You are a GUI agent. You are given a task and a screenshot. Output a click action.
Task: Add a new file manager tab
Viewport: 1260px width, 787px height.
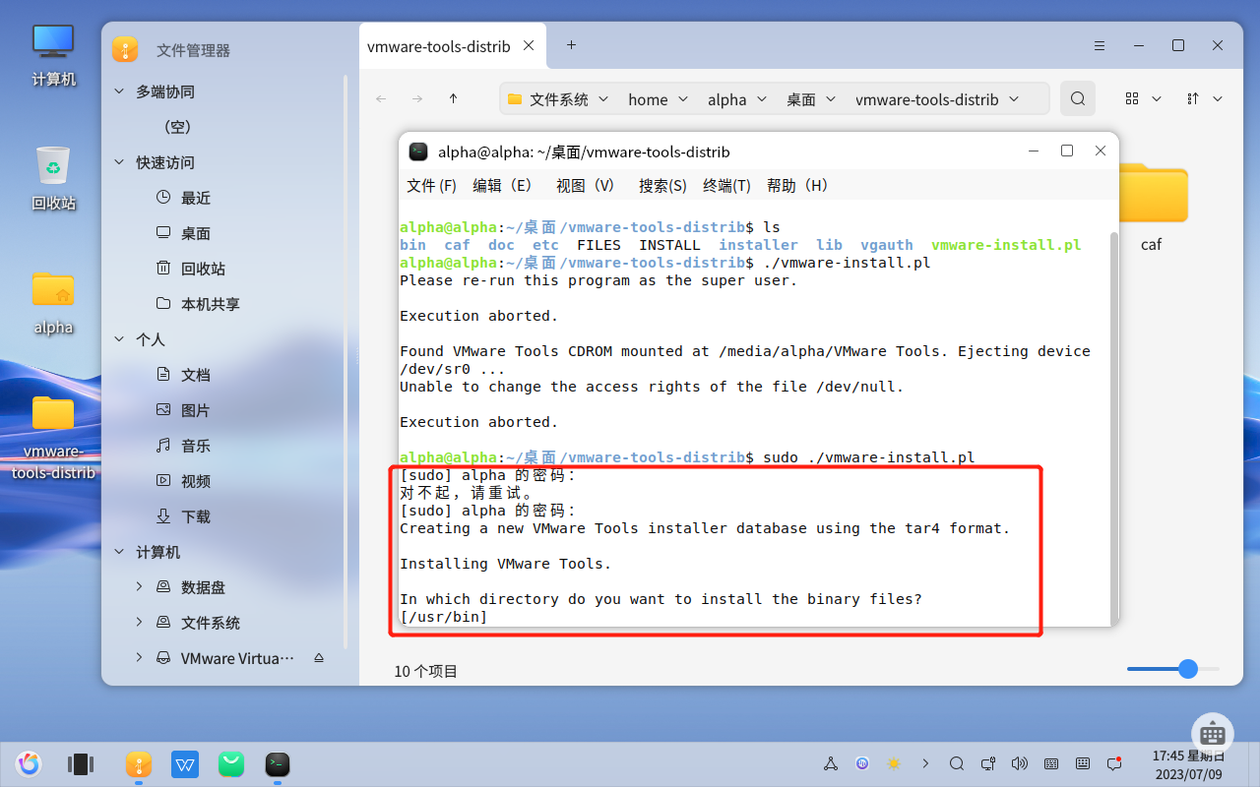[571, 45]
